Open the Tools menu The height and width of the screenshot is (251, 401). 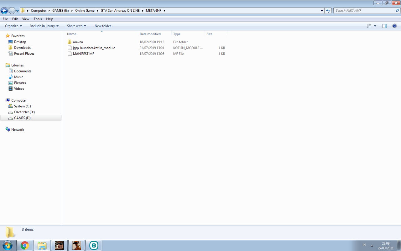click(38, 19)
